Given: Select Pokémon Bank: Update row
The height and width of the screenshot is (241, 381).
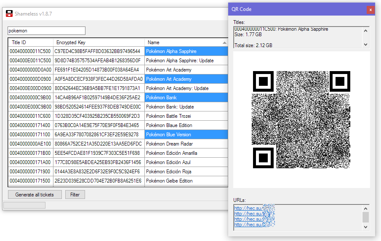Looking at the screenshot, I should point(118,106).
